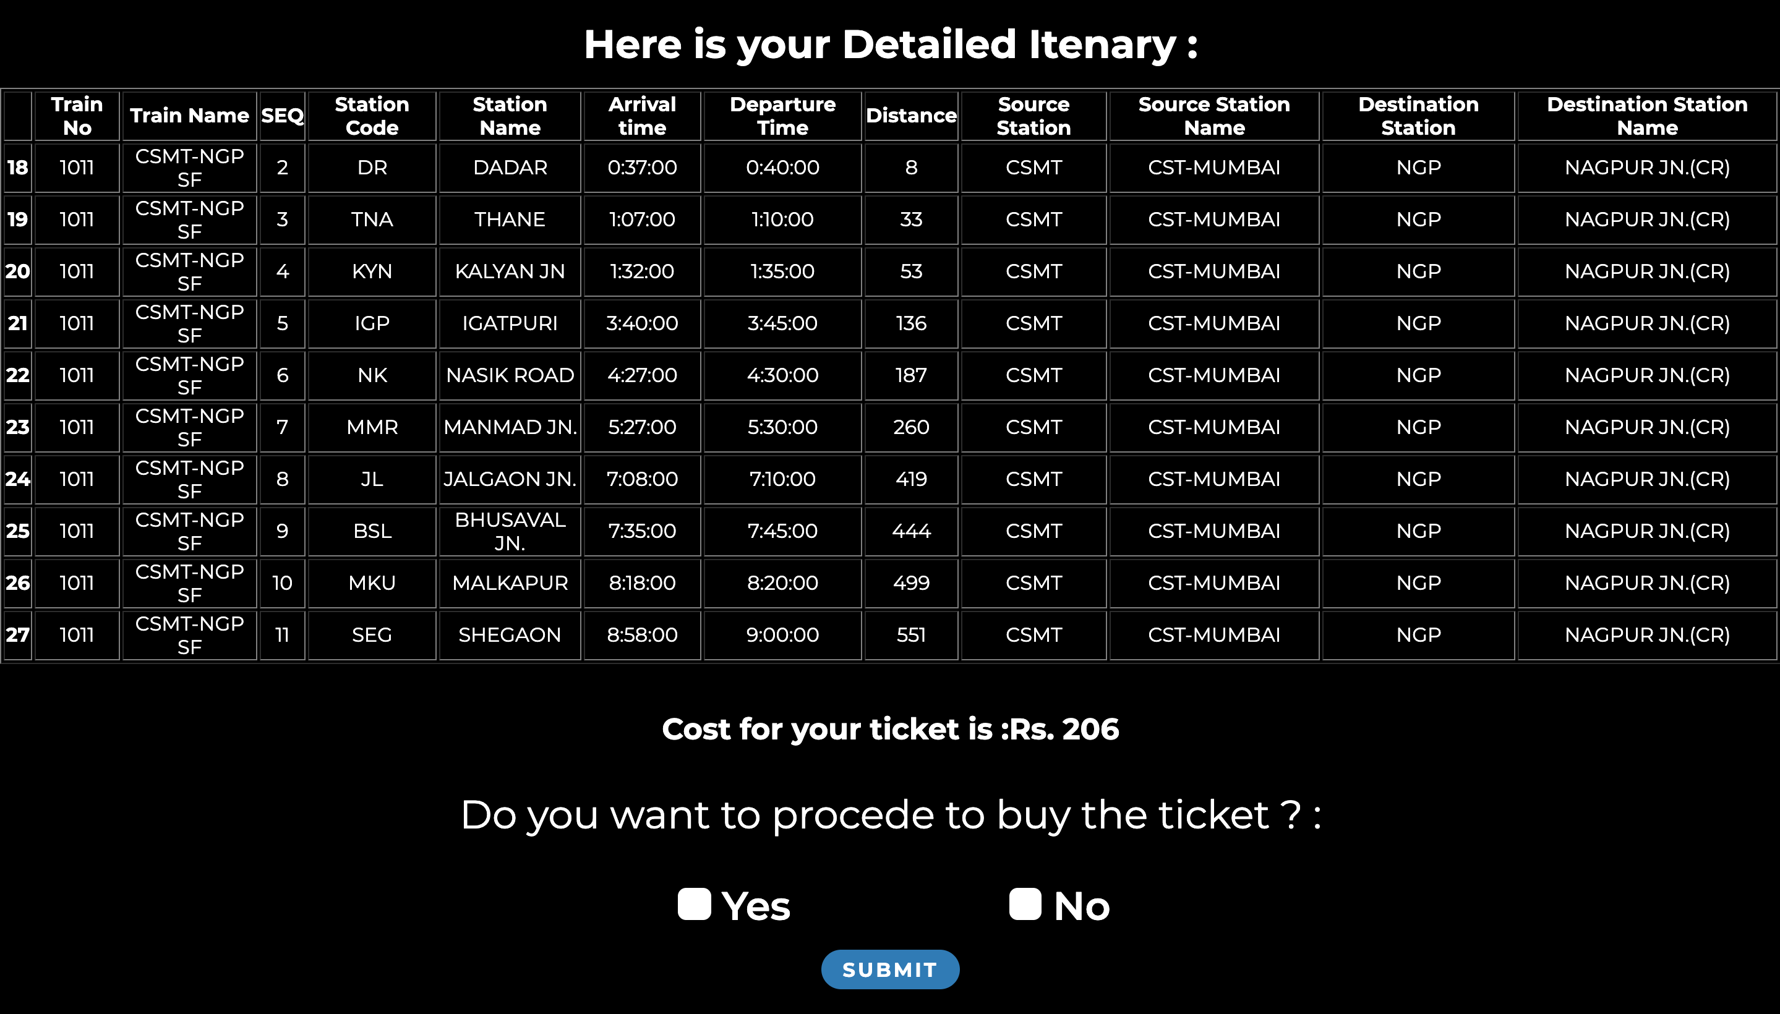Select the DADAR station row
Image resolution: width=1780 pixels, height=1014 pixels.
click(x=509, y=167)
